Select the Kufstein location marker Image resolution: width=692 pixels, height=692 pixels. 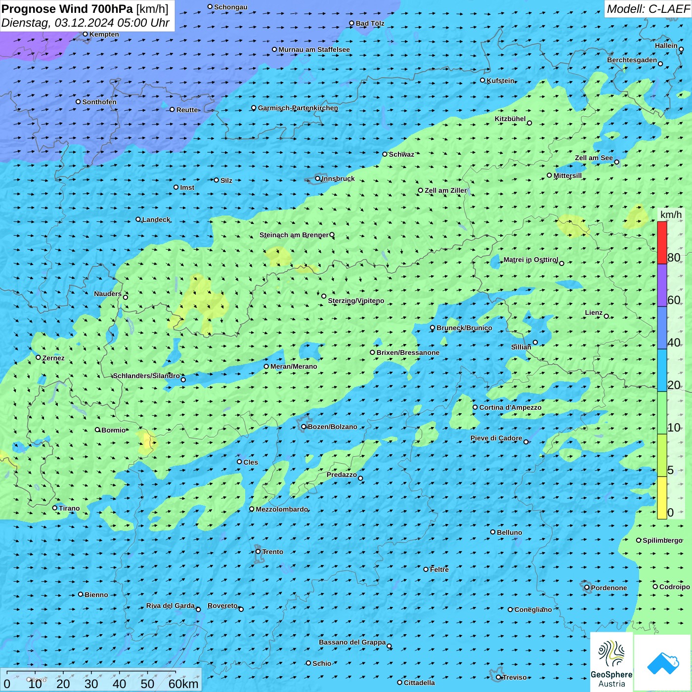point(483,80)
